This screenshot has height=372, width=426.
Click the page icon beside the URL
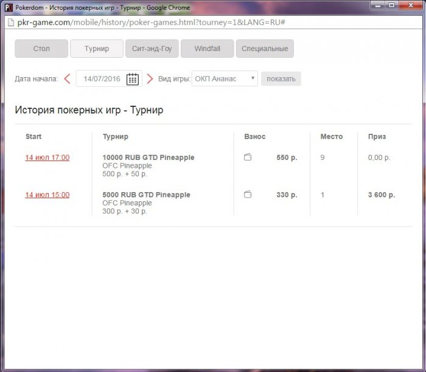[x=10, y=22]
